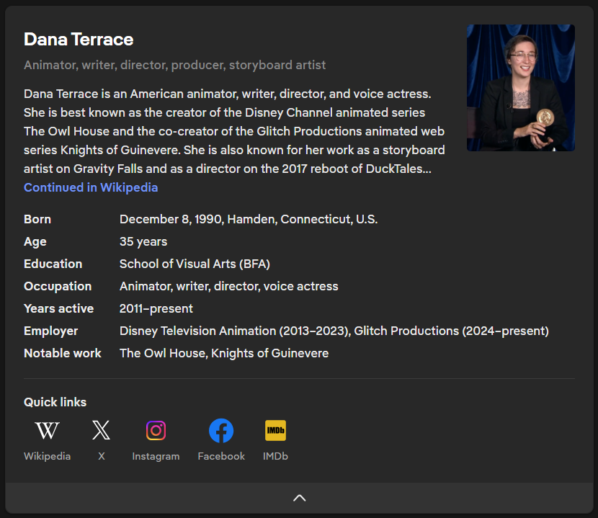The height and width of the screenshot is (518, 598).
Task: Click the 35 years age value
Action: click(x=143, y=241)
